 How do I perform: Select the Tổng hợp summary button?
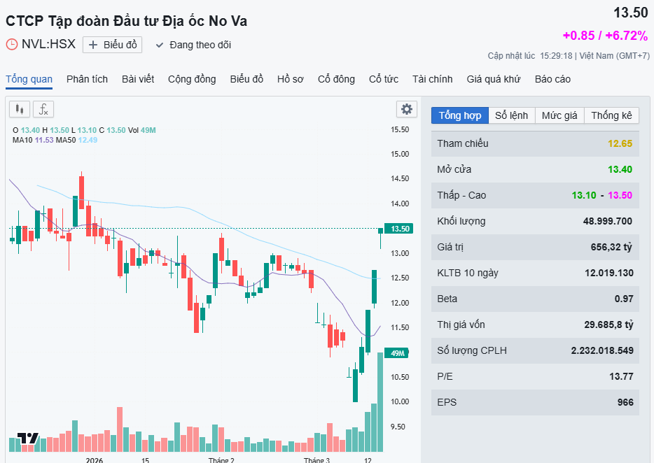click(460, 115)
